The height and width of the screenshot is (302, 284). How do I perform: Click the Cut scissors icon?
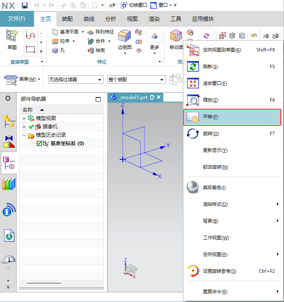click(x=63, y=5)
